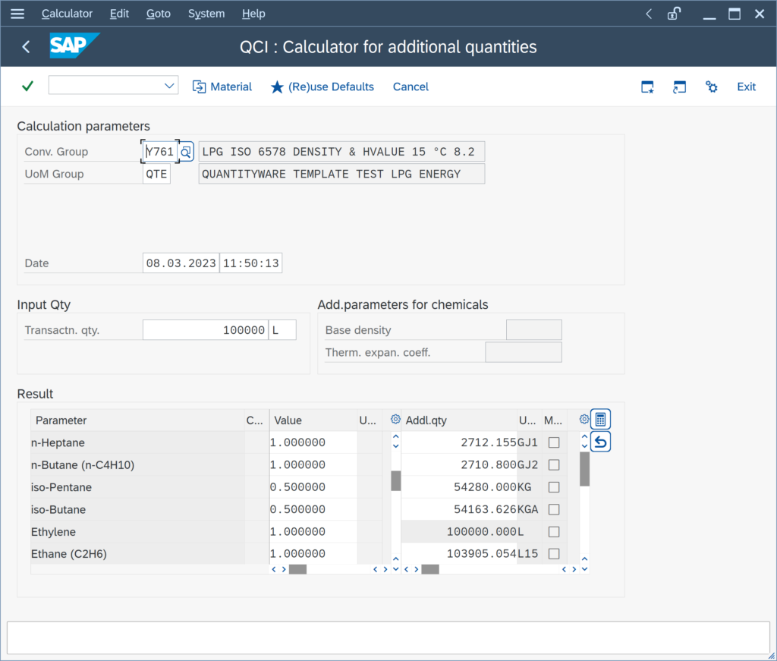Open the Conv. Group search help icon
777x661 pixels.
[186, 152]
